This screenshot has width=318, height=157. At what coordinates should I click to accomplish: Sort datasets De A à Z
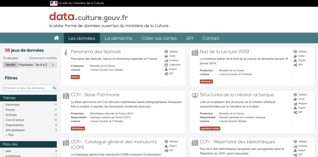pyautogui.click(x=41, y=65)
